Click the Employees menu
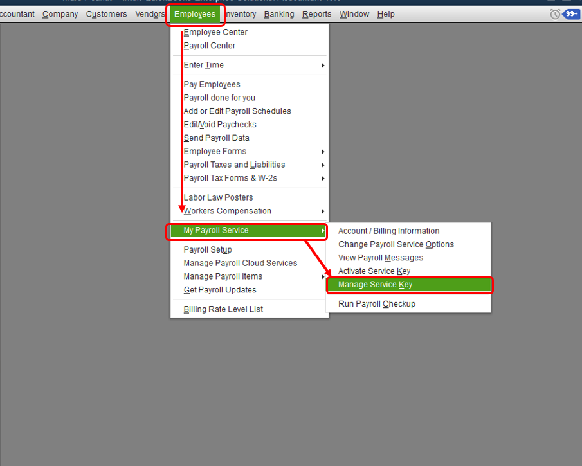 [195, 14]
